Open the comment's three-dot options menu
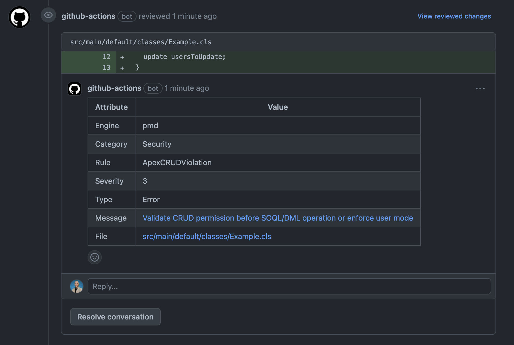This screenshot has width=514, height=345. (x=480, y=89)
